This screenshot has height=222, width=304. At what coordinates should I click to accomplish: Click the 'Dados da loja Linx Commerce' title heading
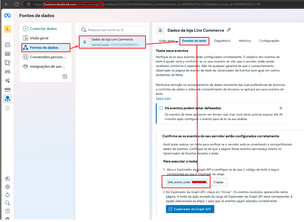tap(196, 30)
